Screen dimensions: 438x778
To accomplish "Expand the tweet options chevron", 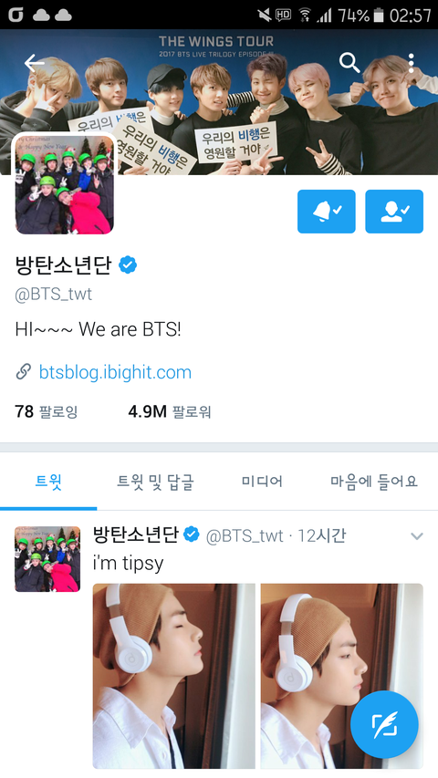I will (417, 536).
